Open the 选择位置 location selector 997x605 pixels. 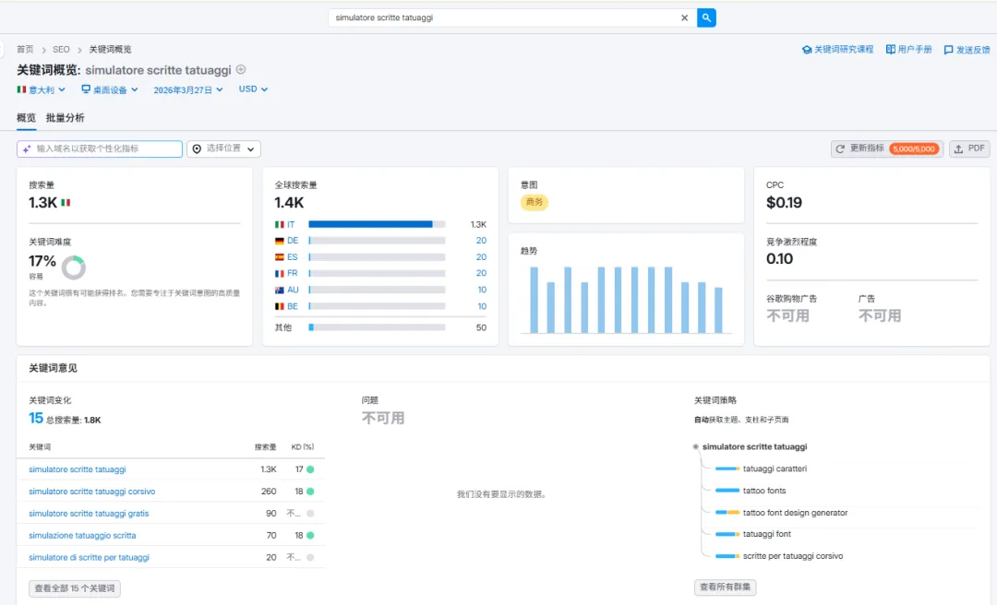pyautogui.click(x=223, y=148)
